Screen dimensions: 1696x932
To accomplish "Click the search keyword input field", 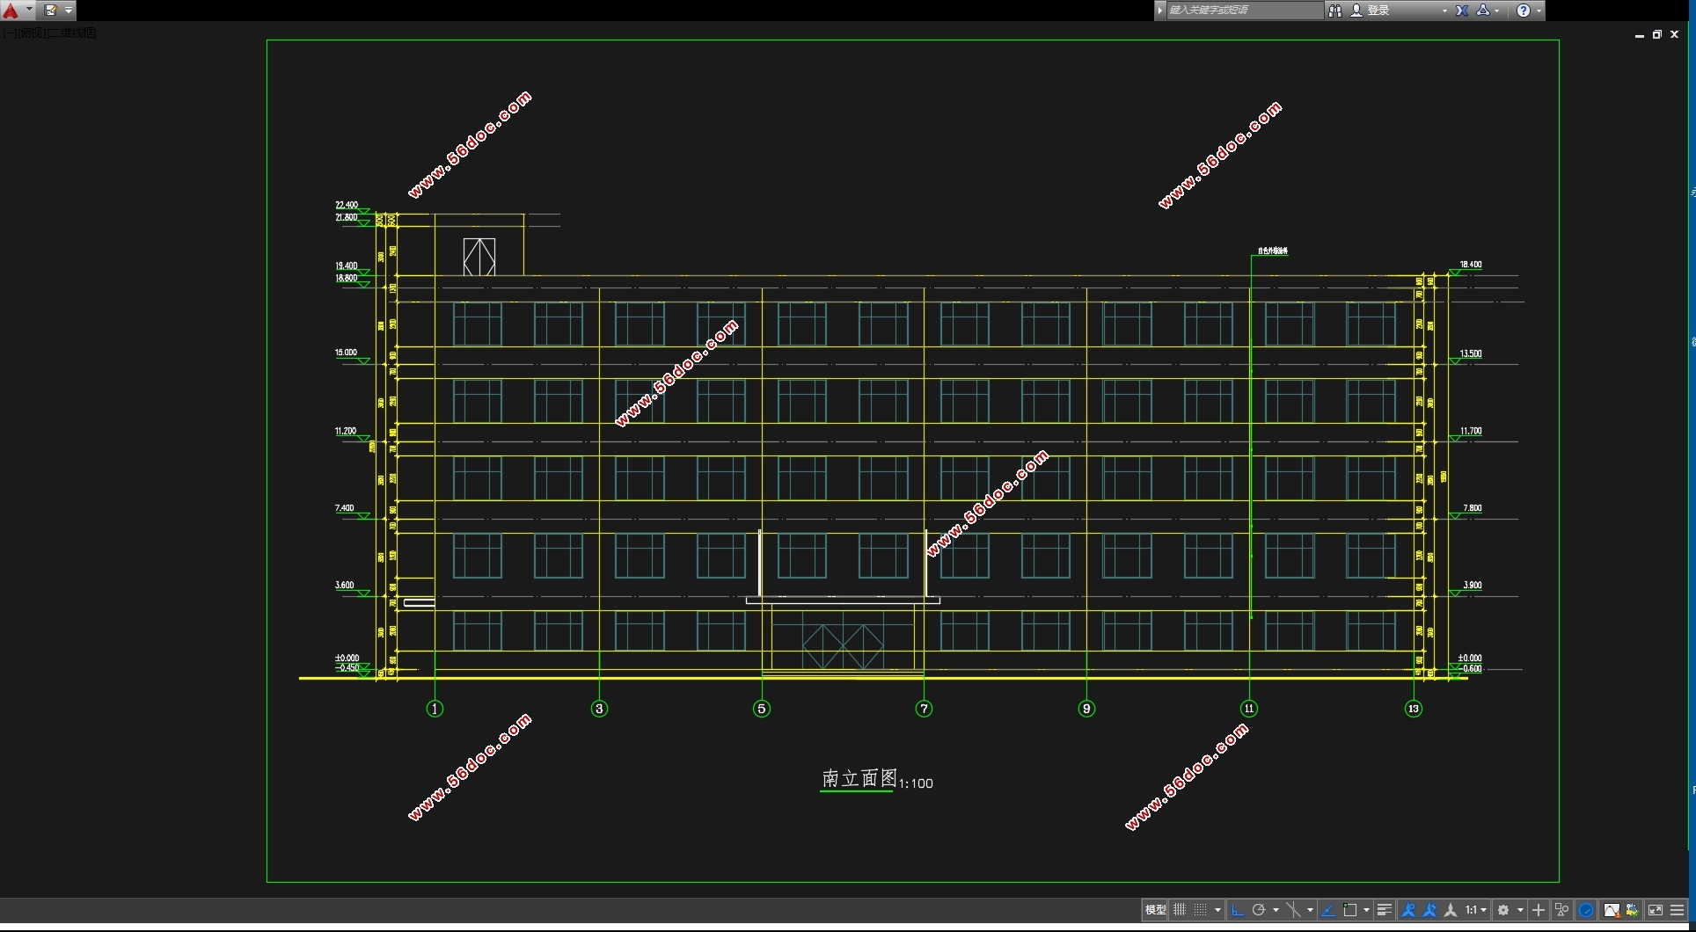I will [x=1242, y=11].
